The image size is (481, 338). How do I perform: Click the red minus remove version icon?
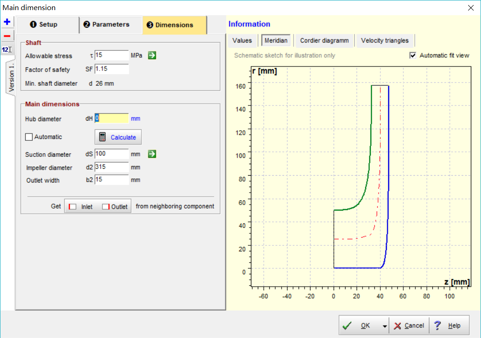[x=7, y=36]
